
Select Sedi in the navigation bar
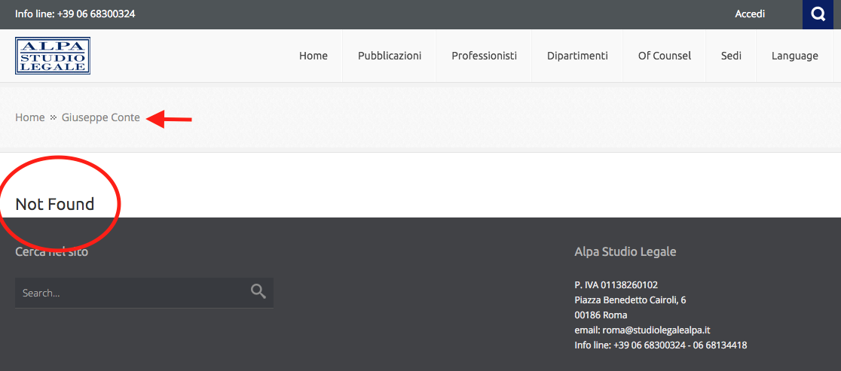tap(731, 56)
